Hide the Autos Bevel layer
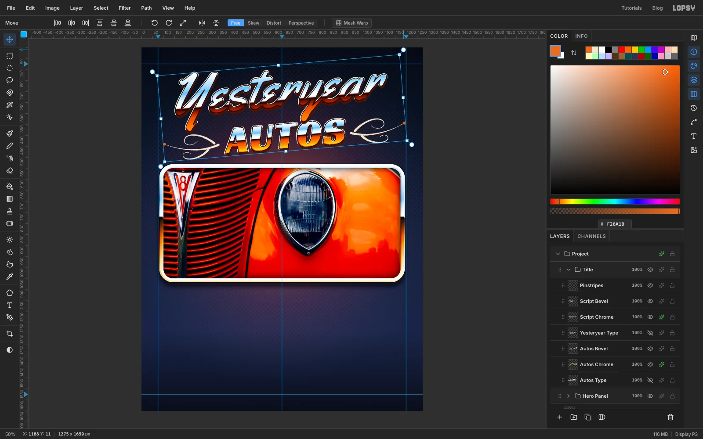The width and height of the screenshot is (703, 439). pos(650,349)
